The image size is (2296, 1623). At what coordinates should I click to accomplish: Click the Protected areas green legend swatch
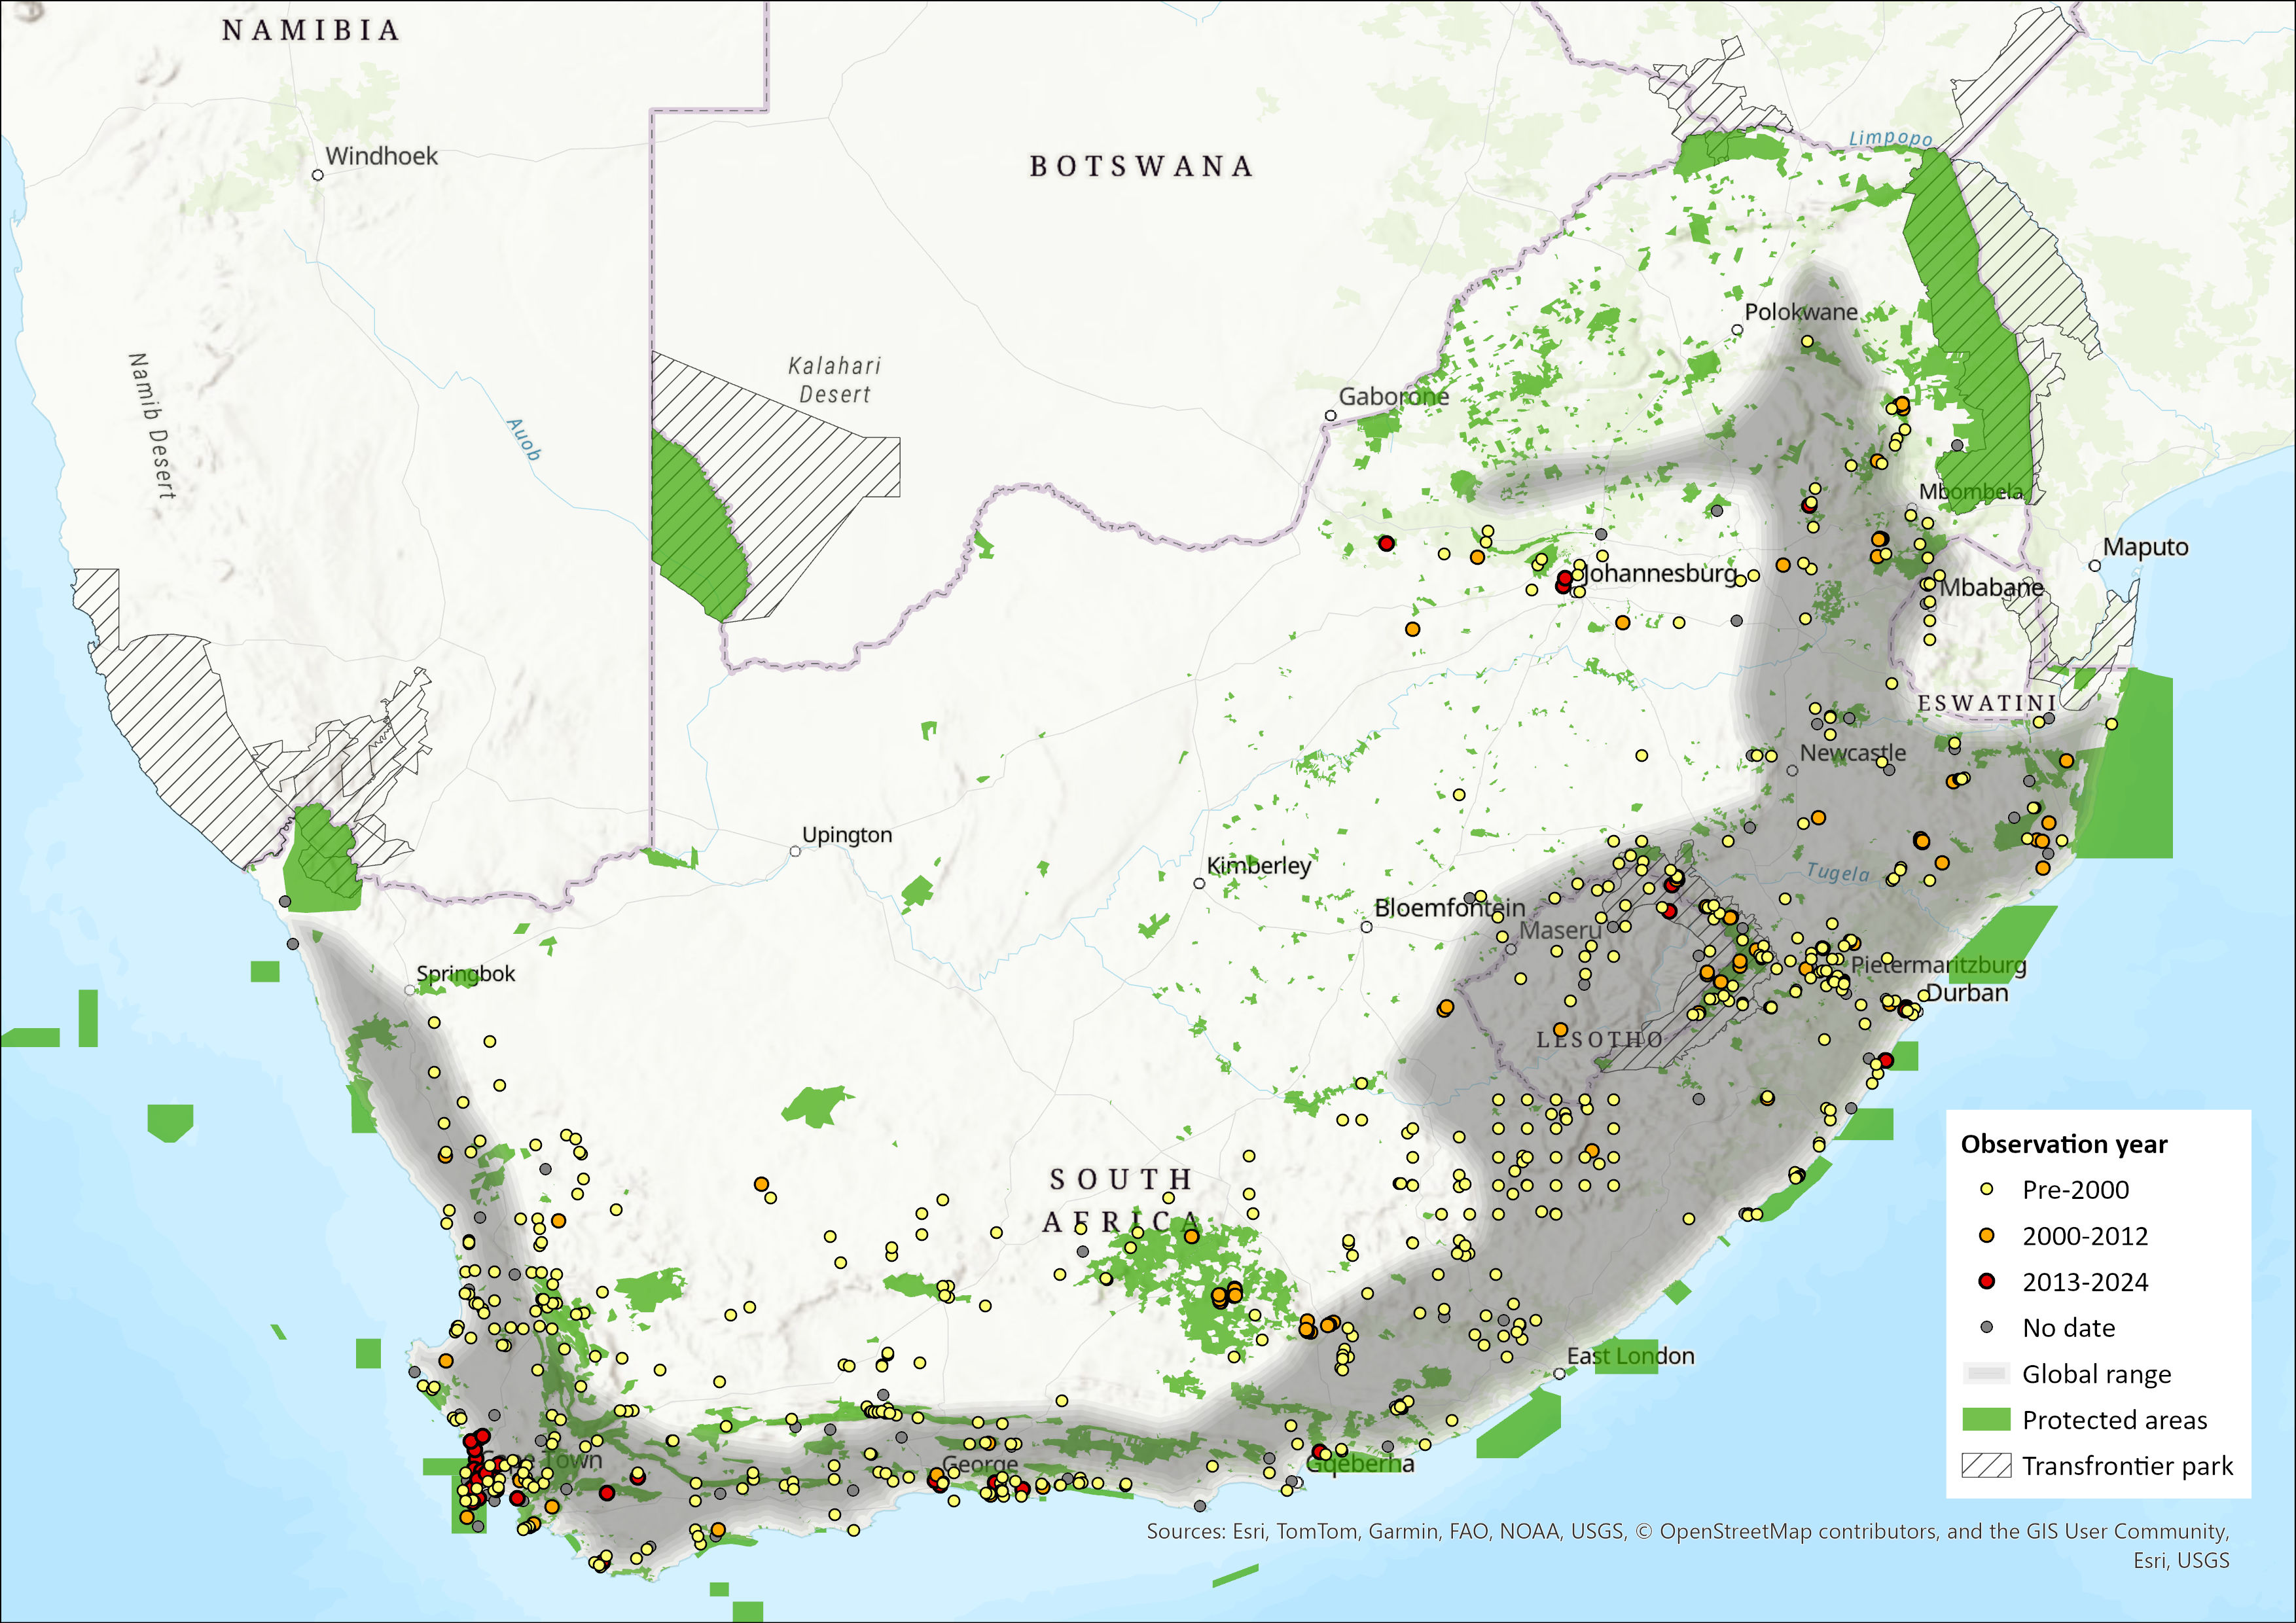click(x=1986, y=1419)
